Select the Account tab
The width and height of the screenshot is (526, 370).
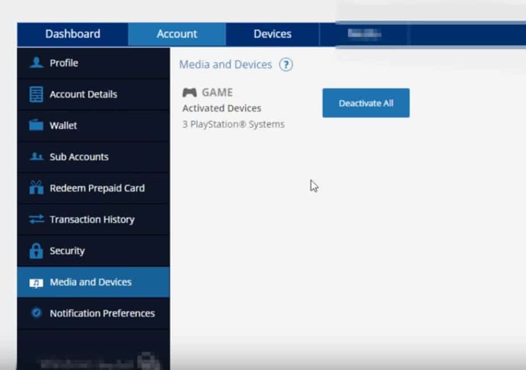coord(177,34)
